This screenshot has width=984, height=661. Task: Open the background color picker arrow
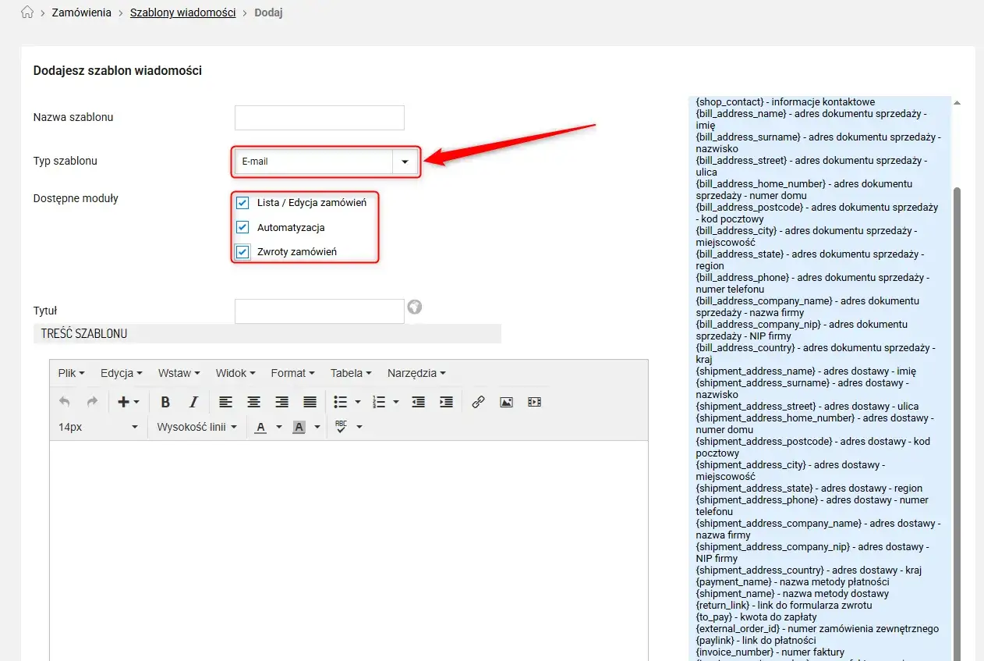coord(317,427)
